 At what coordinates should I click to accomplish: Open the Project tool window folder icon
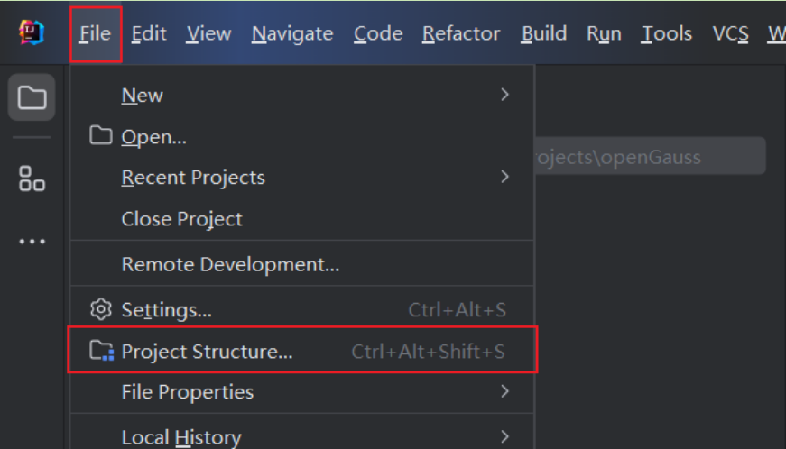[32, 97]
